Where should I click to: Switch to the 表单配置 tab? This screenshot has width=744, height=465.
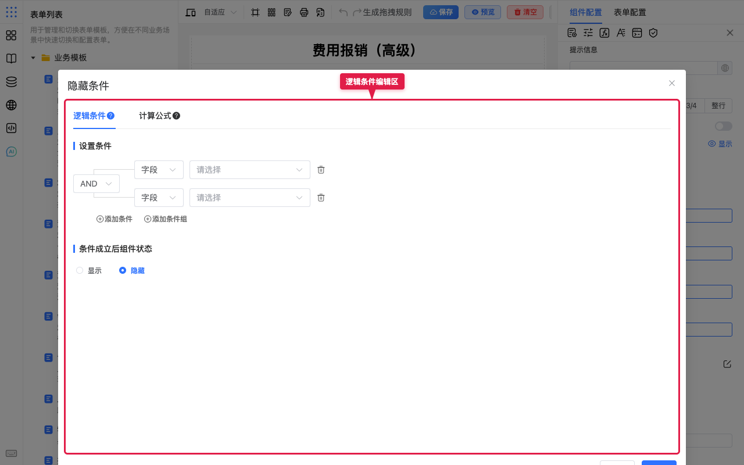click(x=630, y=12)
